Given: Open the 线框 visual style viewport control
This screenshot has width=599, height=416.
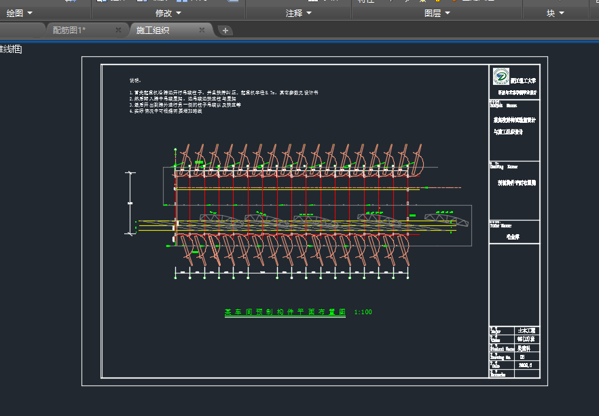Looking at the screenshot, I should (x=11, y=49).
